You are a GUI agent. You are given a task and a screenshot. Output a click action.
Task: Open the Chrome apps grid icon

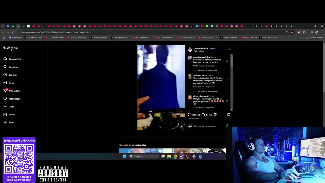4,38
